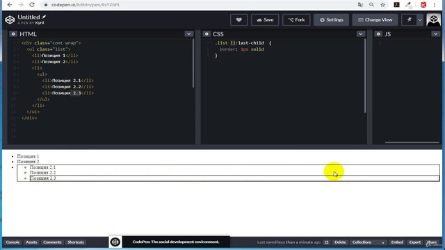
Task: Share the pen
Action: (x=432, y=242)
